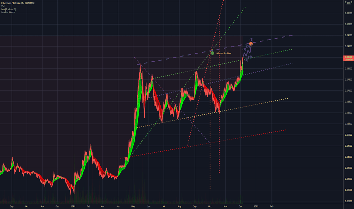Screen dimensions: 354x209
Task: Click the Jul time axis label
Action: click(x=164, y=206)
